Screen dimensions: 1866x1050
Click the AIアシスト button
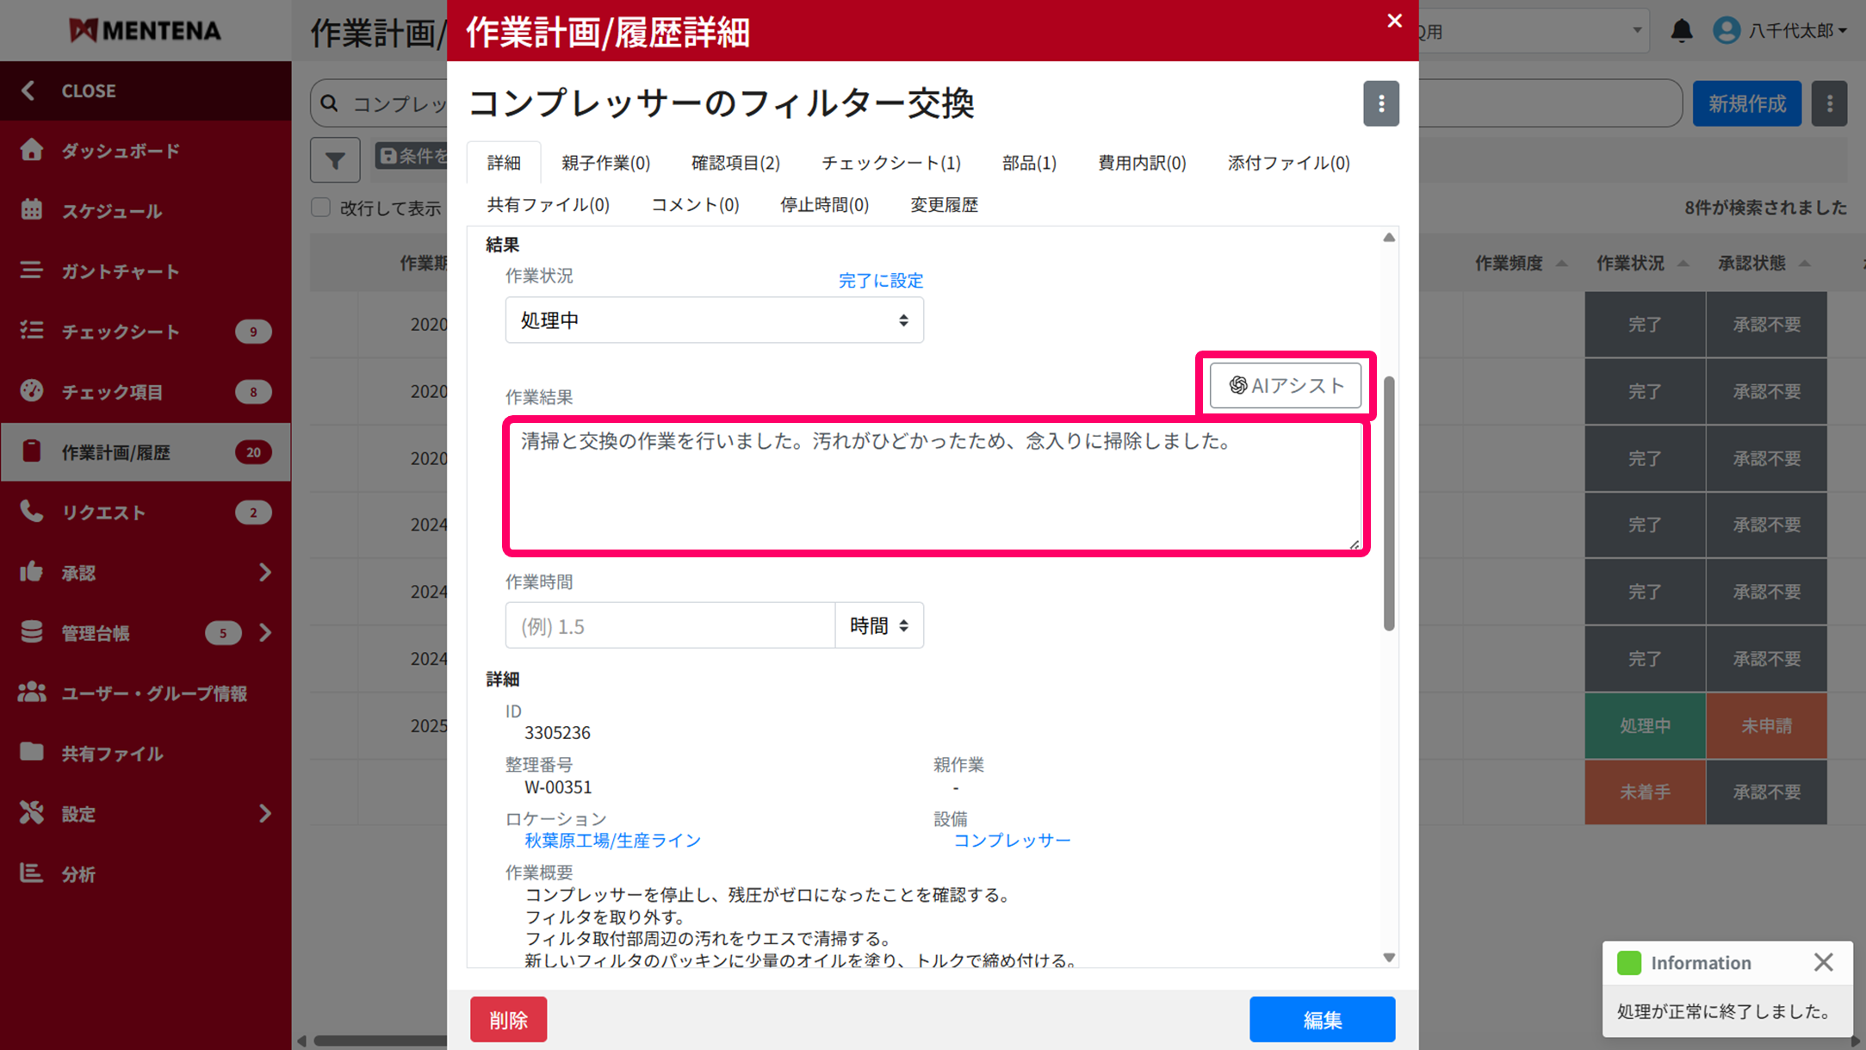[1285, 385]
